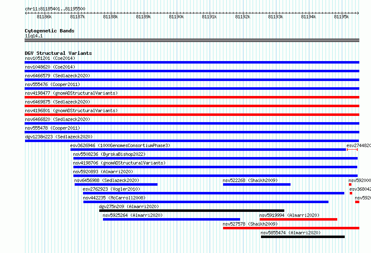Select nsv5855474 (Almarri2020) label
Viewport: 371px width, 253px height.
pyautogui.click(x=291, y=233)
